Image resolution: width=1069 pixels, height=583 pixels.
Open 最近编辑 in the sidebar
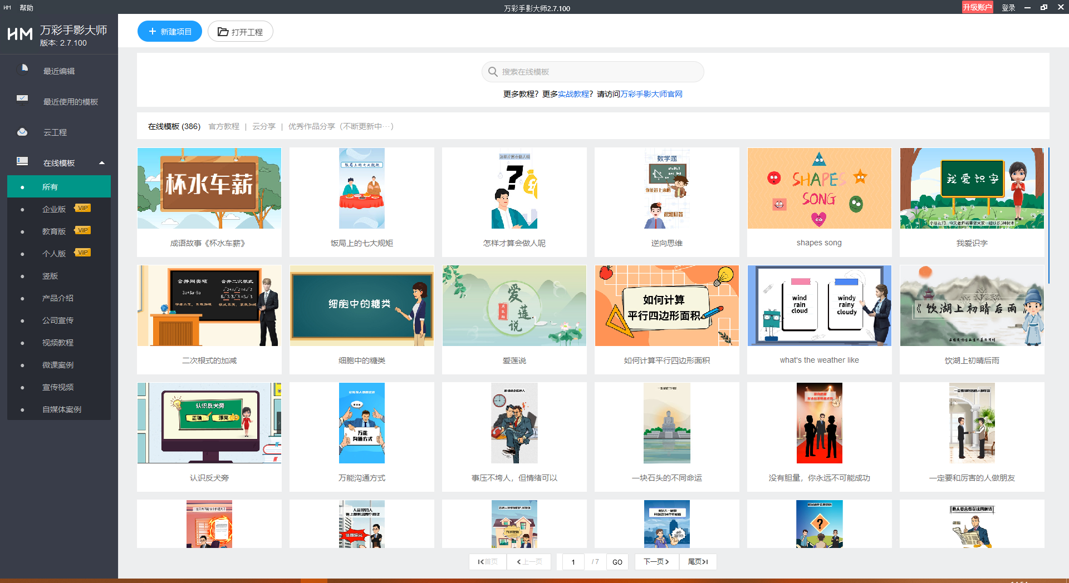pyautogui.click(x=59, y=71)
